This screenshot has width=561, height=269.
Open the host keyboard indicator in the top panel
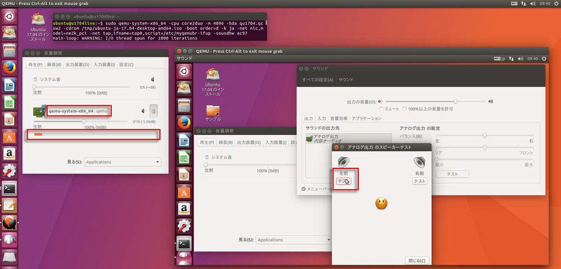click(514, 4)
